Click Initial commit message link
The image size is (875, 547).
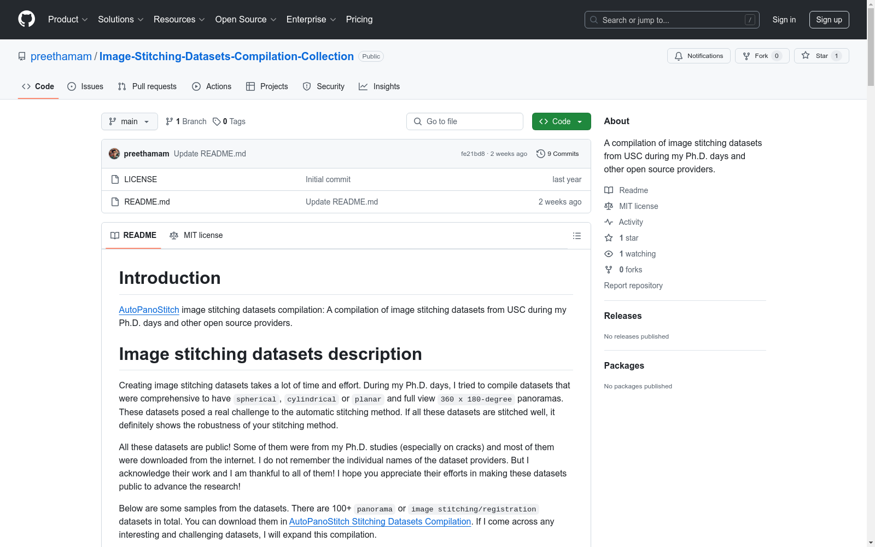pyautogui.click(x=328, y=179)
